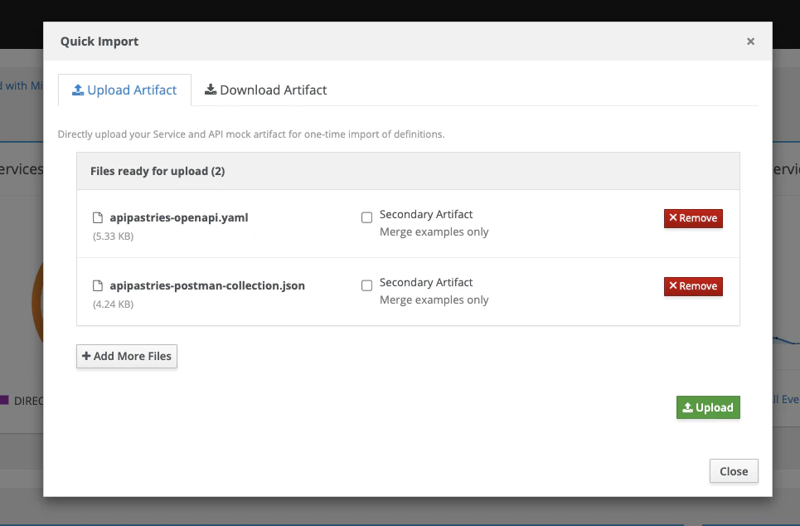Viewport: 800px width, 526px height.
Task: Click the download icon on Download Artifact tab
Action: click(x=211, y=89)
